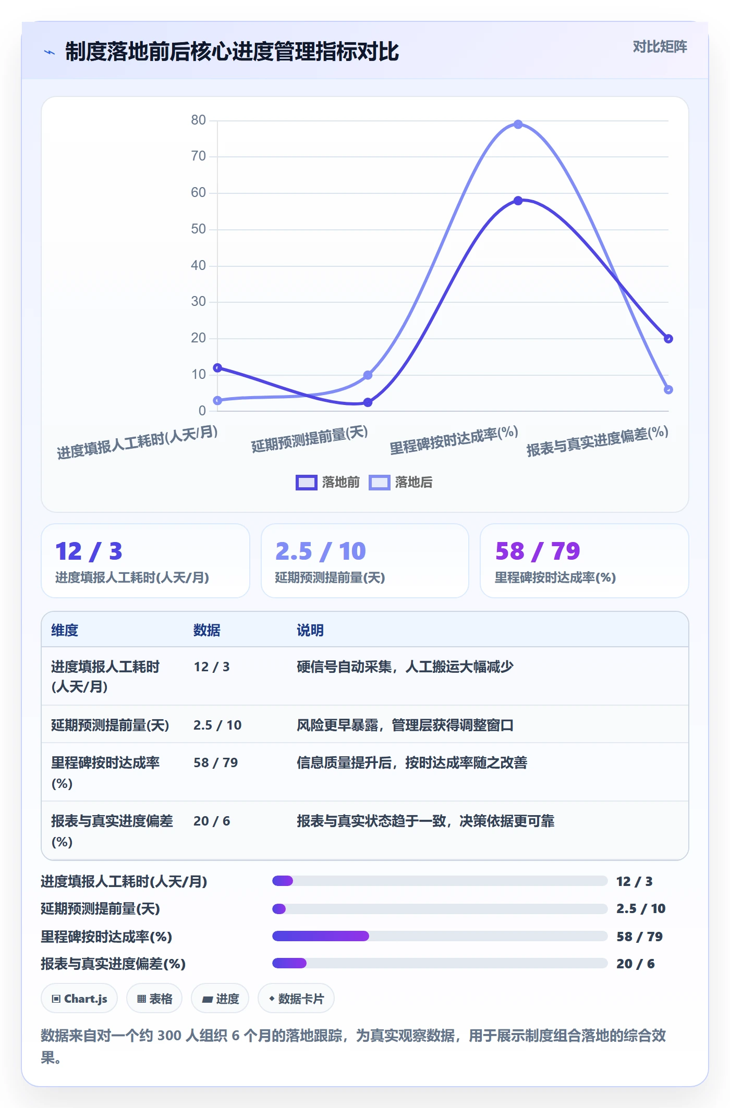Select the 表格 tag chip
Screen dimensions: 730x1108
pos(154,999)
